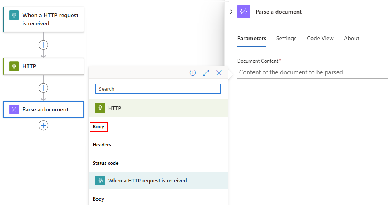Click the dynamic content Search box
Screen dimensions: 390x205
(158, 89)
